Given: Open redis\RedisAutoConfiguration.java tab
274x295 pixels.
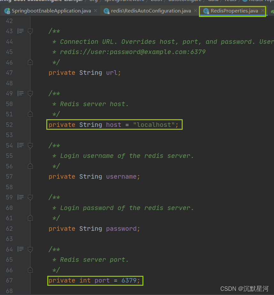Looking at the screenshot, I should click(151, 11).
